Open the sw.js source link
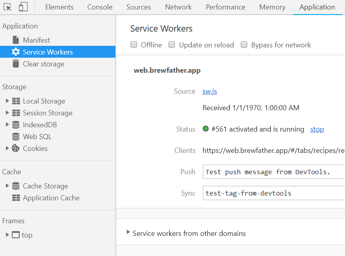This screenshot has height=256, width=345. point(210,91)
